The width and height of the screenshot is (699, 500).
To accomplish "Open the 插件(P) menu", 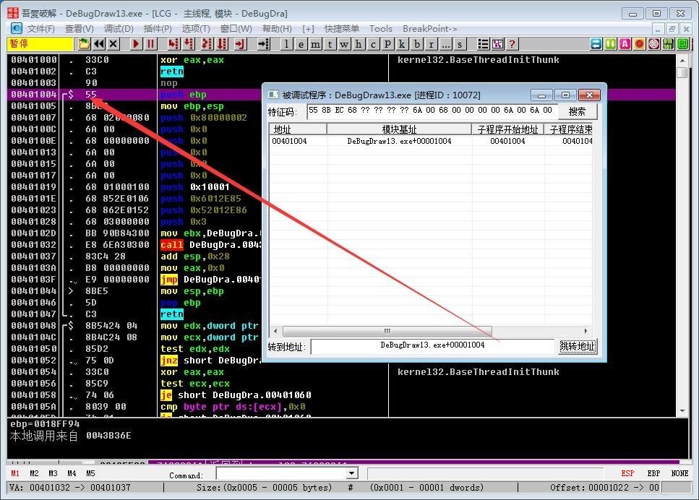I will (x=158, y=28).
